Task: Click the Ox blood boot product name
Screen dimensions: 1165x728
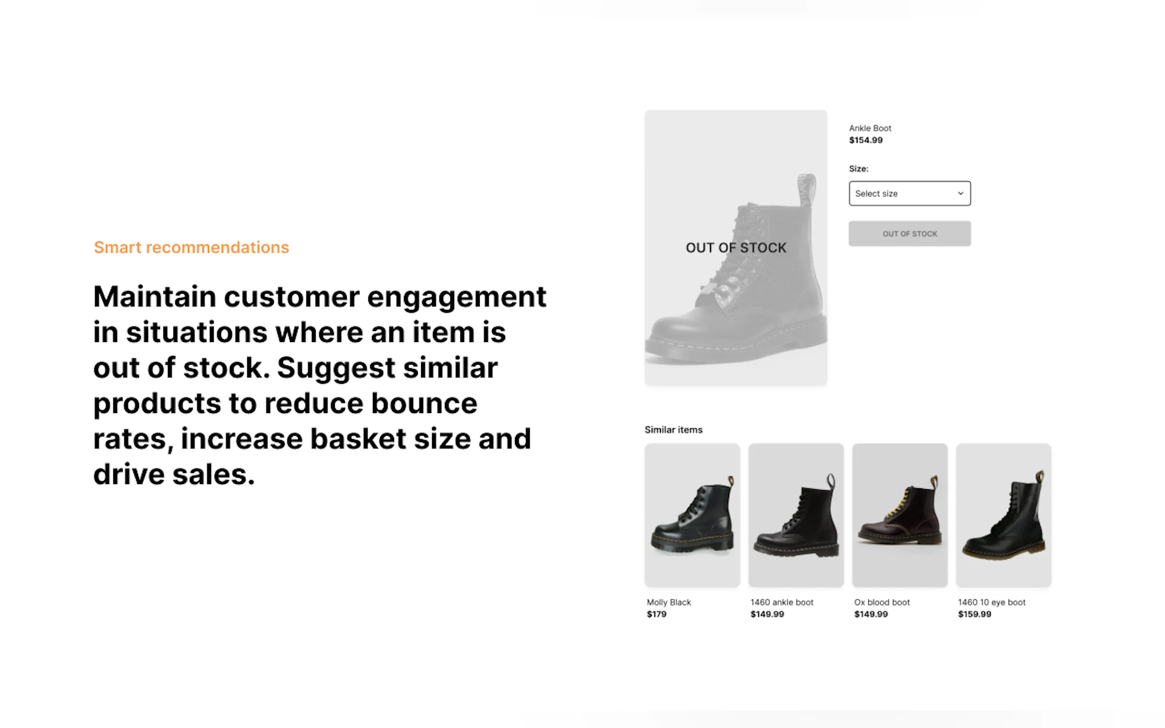Action: coord(882,602)
